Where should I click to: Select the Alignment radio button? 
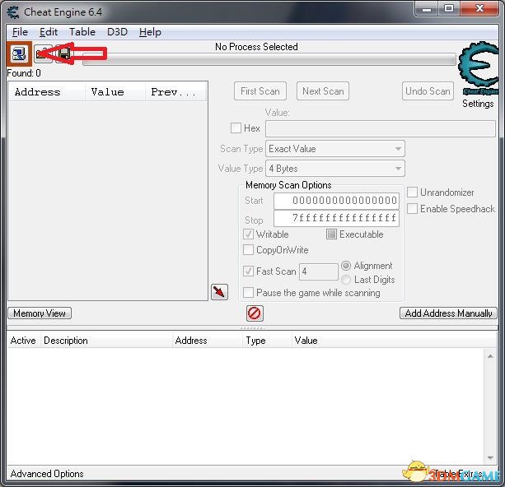point(345,266)
